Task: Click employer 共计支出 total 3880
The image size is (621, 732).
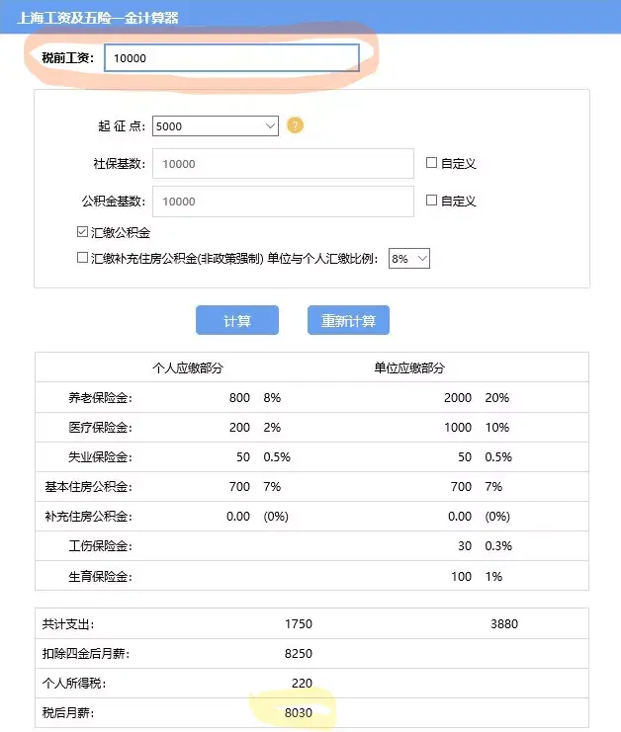Action: (x=503, y=624)
